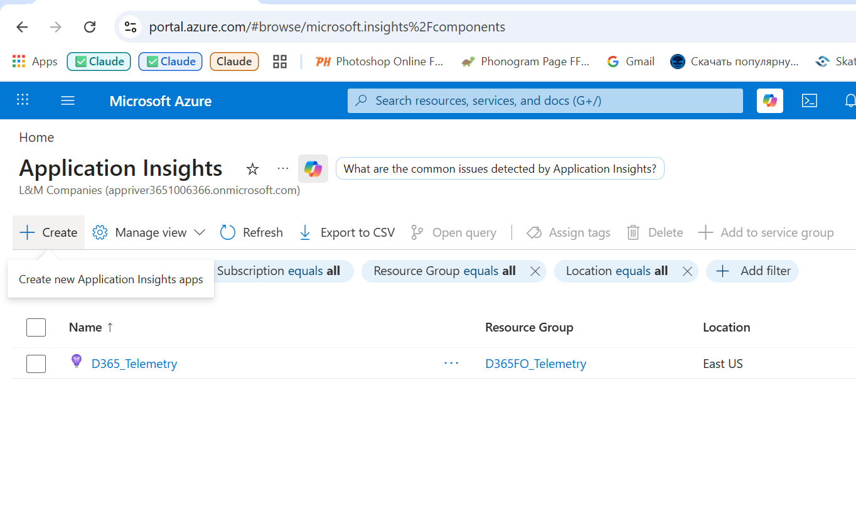Check the select-all checkbox in the table header
This screenshot has width=856, height=508.
(x=36, y=327)
